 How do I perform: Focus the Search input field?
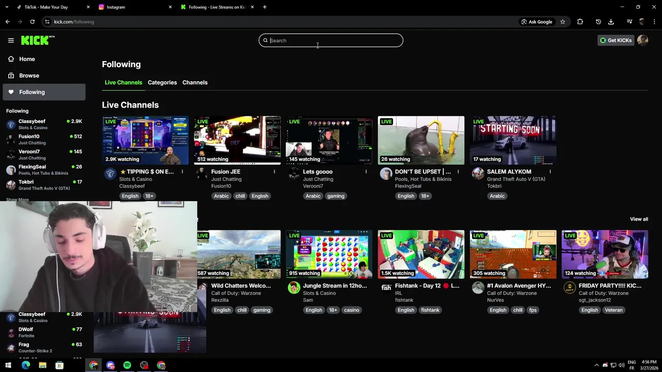click(331, 40)
